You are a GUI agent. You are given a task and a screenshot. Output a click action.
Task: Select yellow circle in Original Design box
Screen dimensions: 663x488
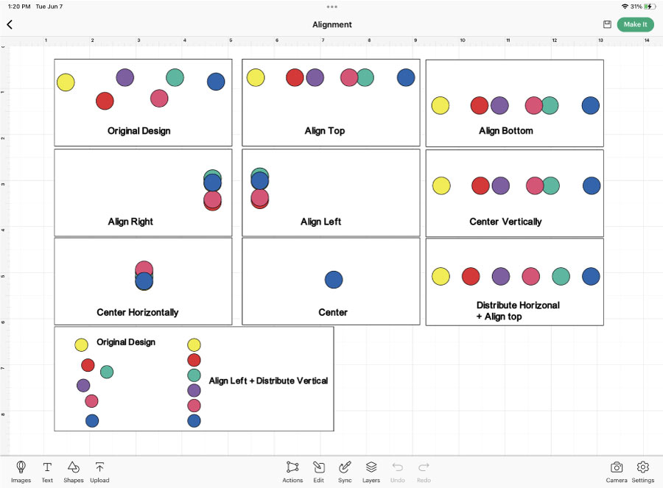66,82
